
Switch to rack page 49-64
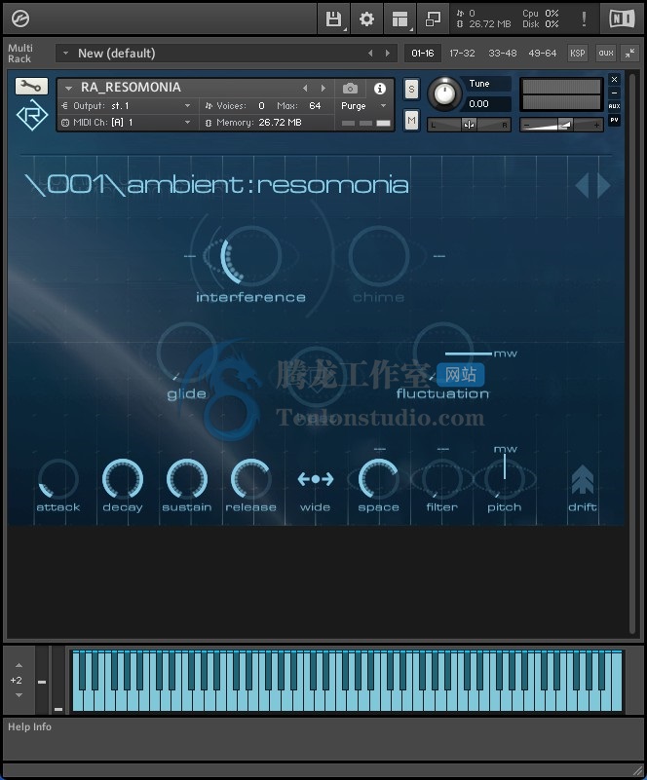pos(542,53)
